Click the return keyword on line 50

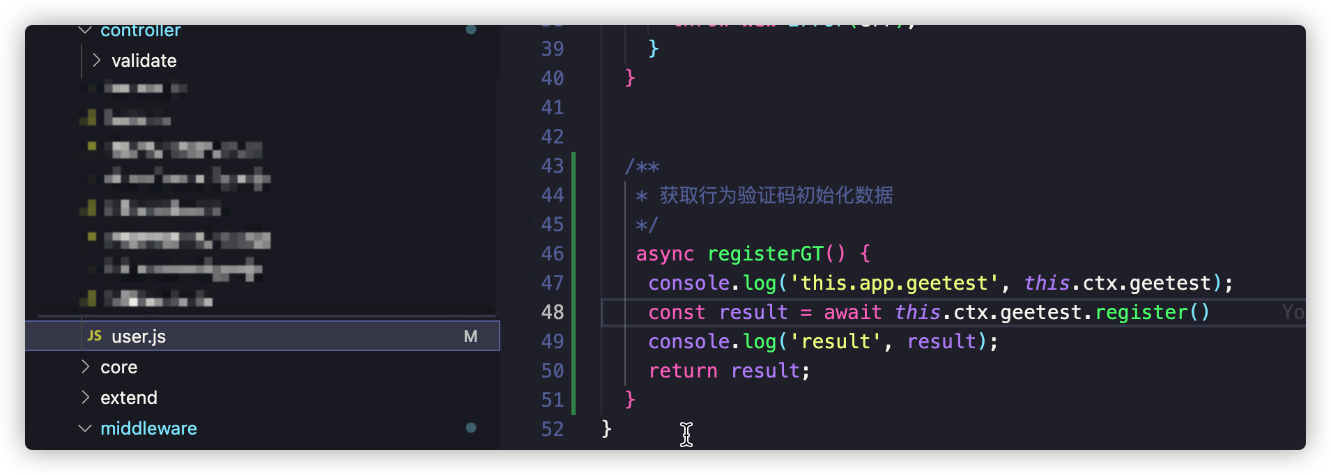683,371
